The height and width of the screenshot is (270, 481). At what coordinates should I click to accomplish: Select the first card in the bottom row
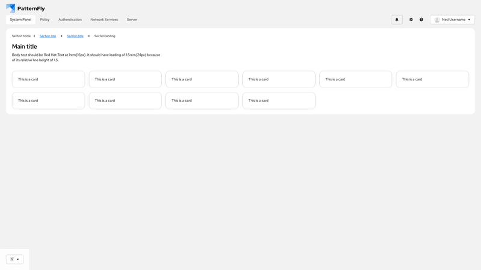(x=49, y=100)
